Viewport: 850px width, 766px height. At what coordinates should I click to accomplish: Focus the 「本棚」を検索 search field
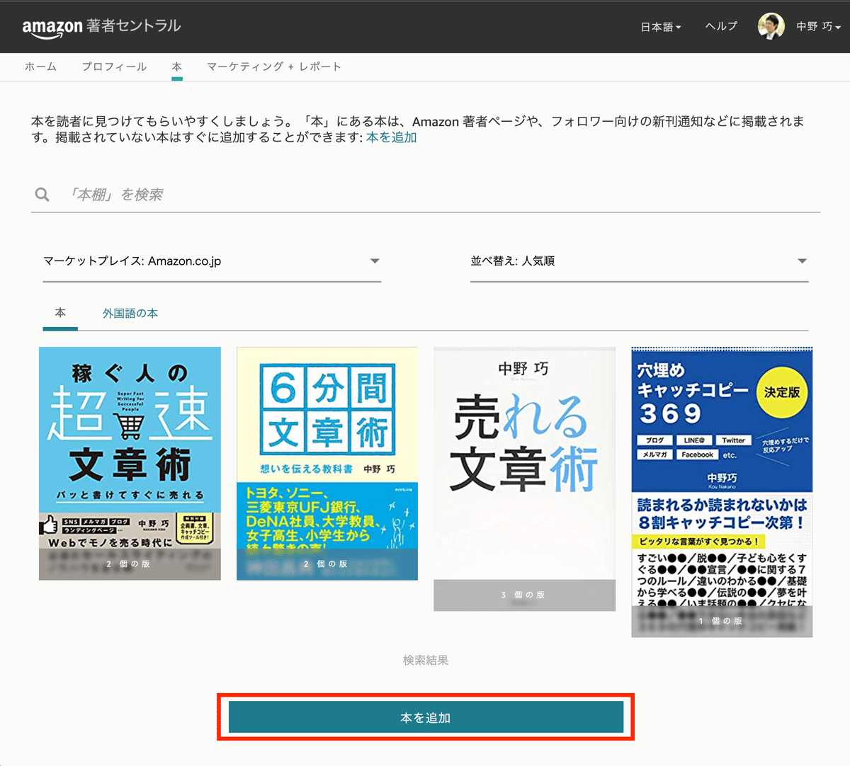tap(426, 195)
